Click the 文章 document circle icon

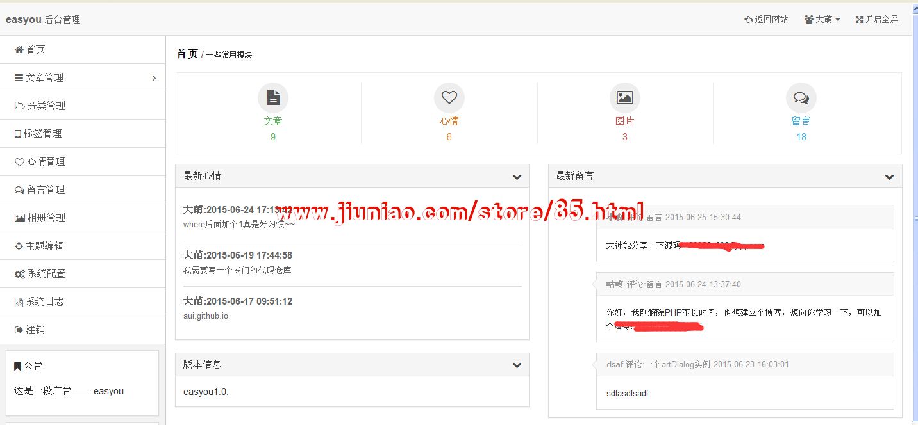(x=273, y=98)
